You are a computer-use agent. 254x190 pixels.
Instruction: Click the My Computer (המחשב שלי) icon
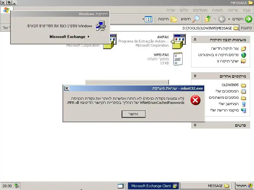[x=244, y=104]
